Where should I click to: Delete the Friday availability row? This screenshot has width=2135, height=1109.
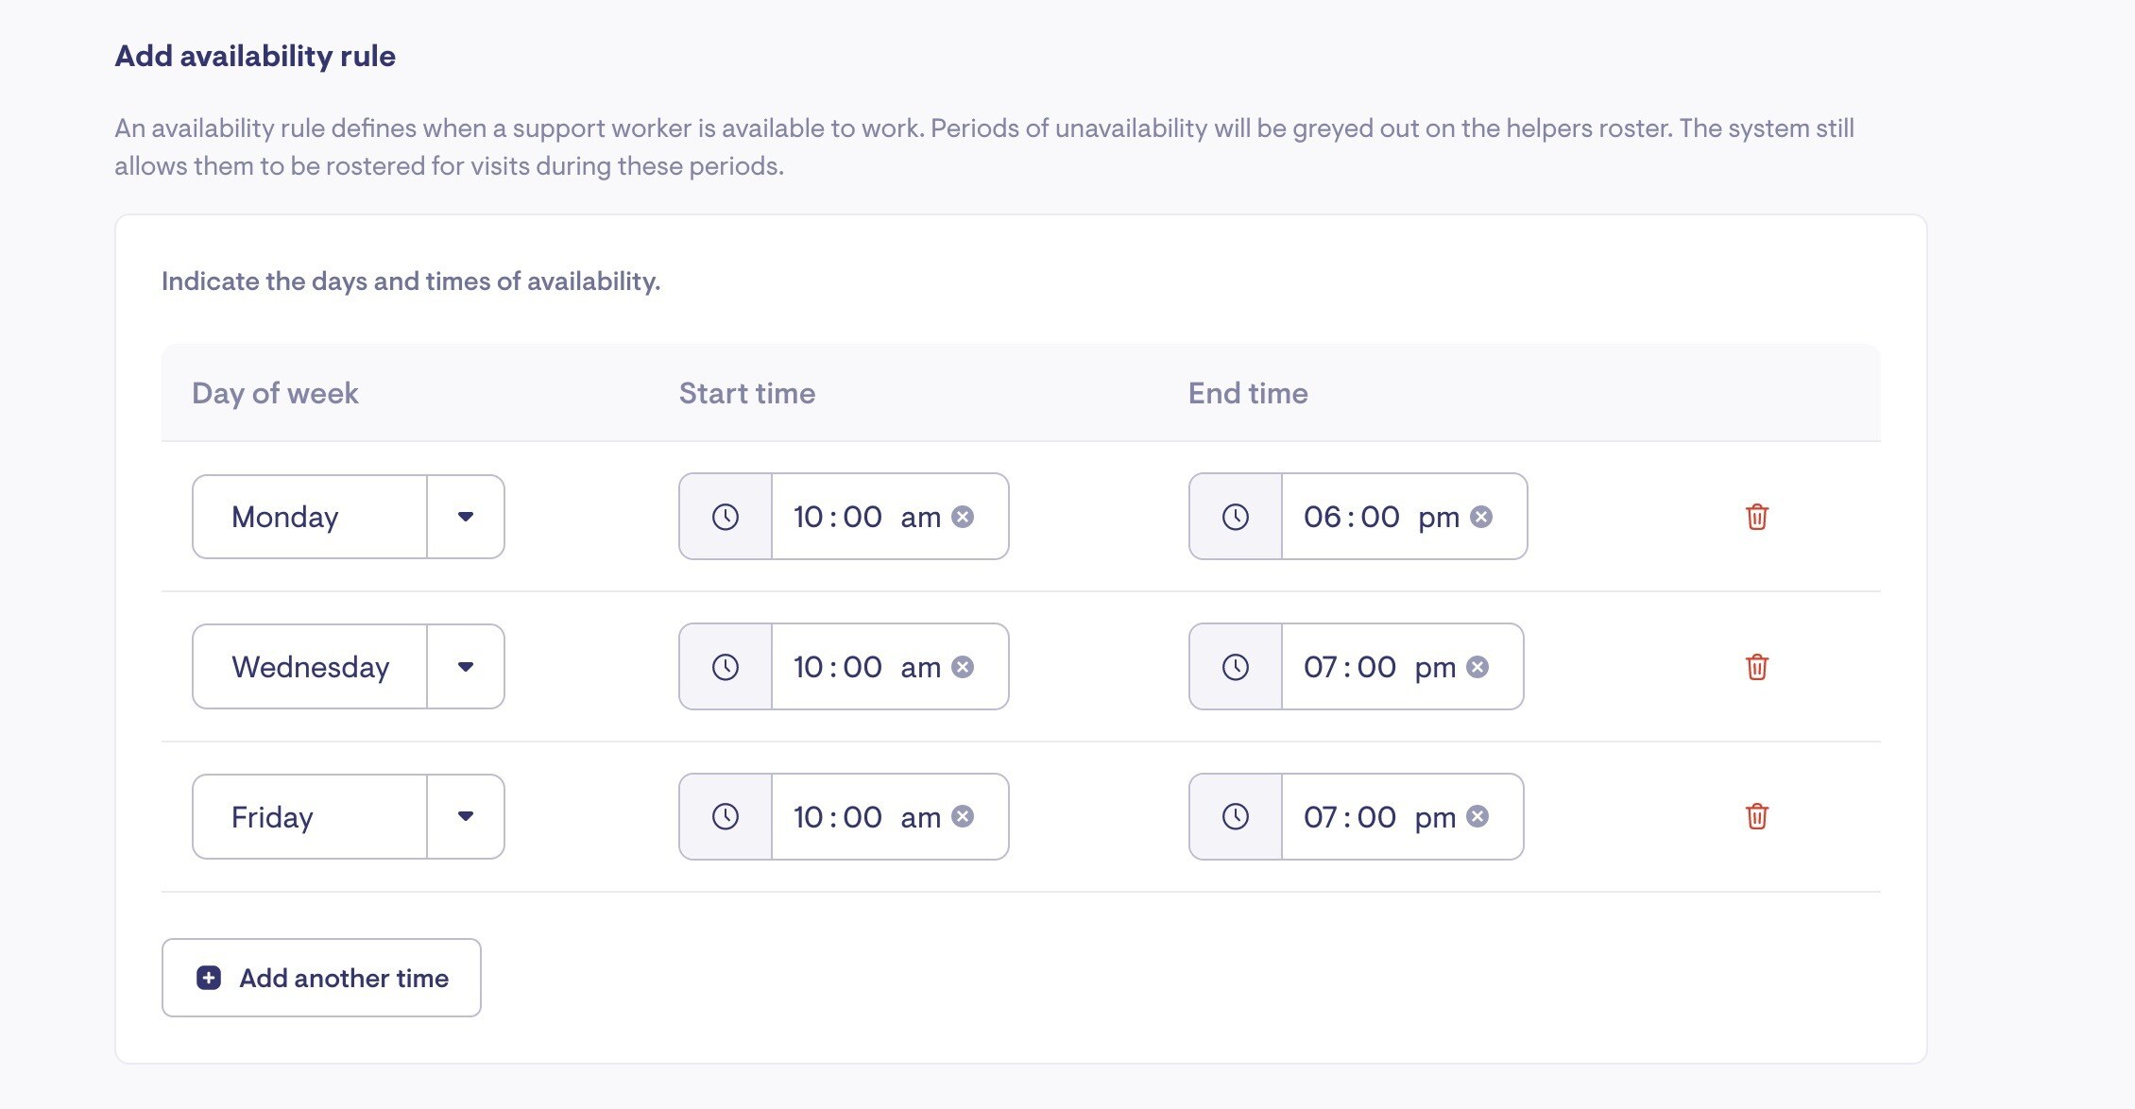(x=1756, y=816)
